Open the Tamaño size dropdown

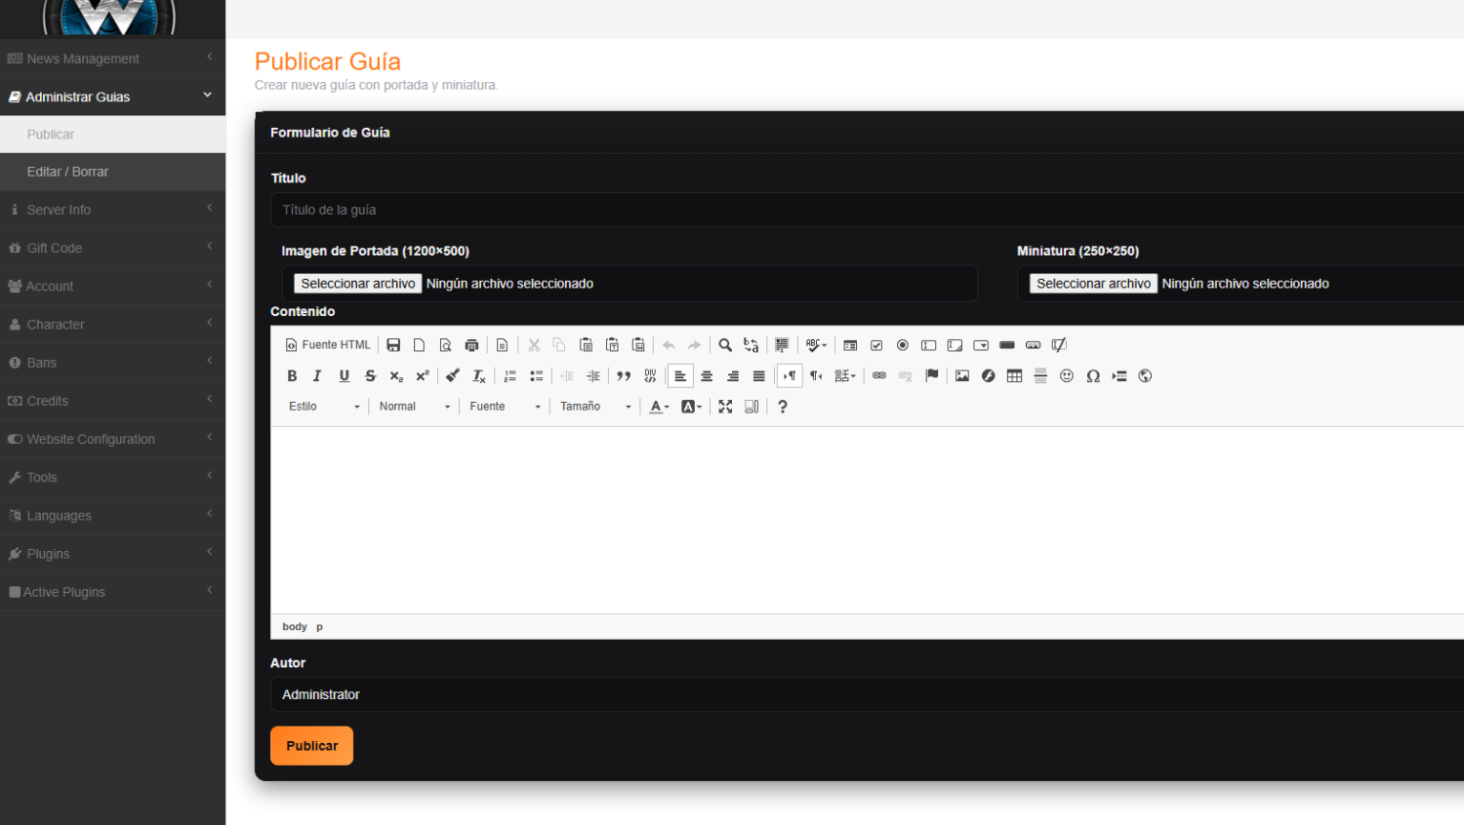click(593, 407)
